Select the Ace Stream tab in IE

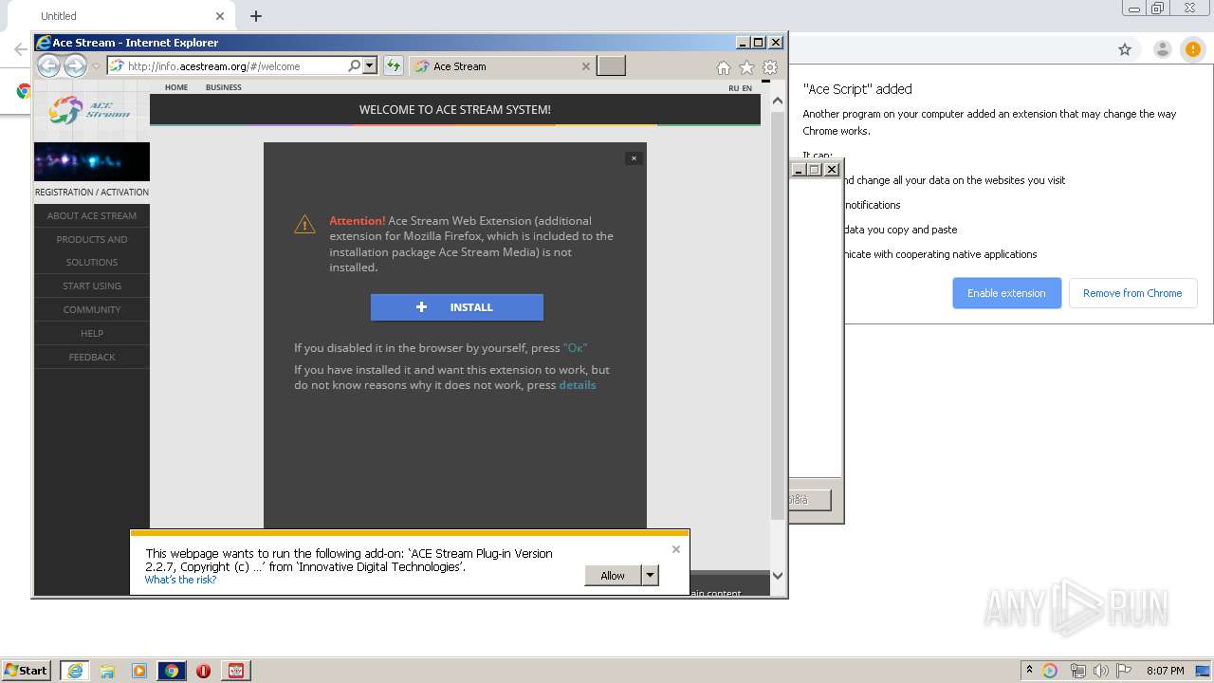click(503, 66)
